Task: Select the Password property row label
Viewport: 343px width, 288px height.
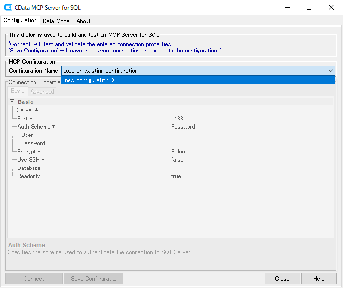Action: coord(33,143)
